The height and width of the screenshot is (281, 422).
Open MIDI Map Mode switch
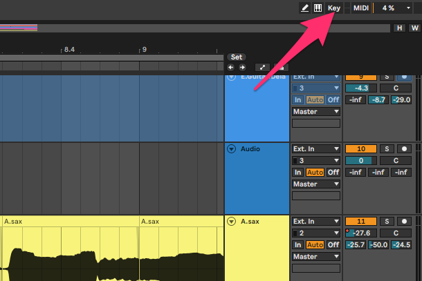click(360, 8)
